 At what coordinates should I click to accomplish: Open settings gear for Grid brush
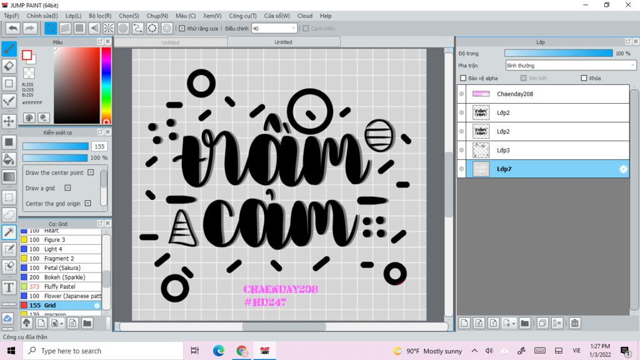pos(97,305)
